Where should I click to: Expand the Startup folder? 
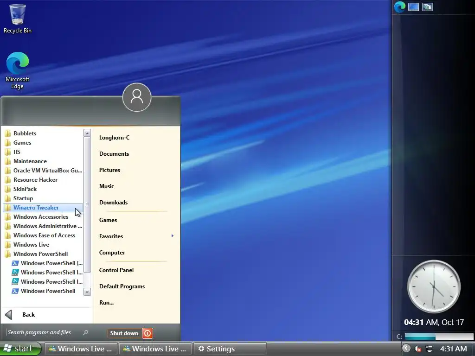[x=42, y=198]
